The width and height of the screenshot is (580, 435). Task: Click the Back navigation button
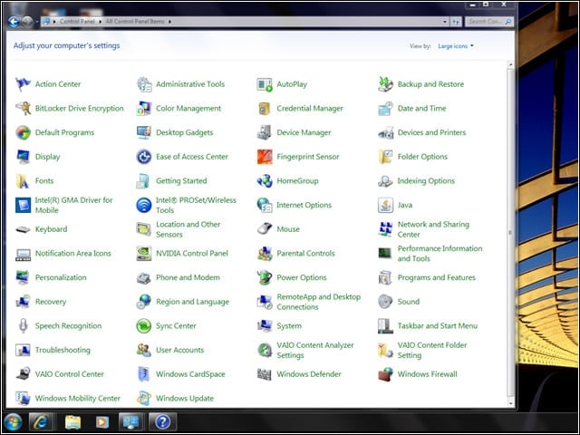pos(14,22)
